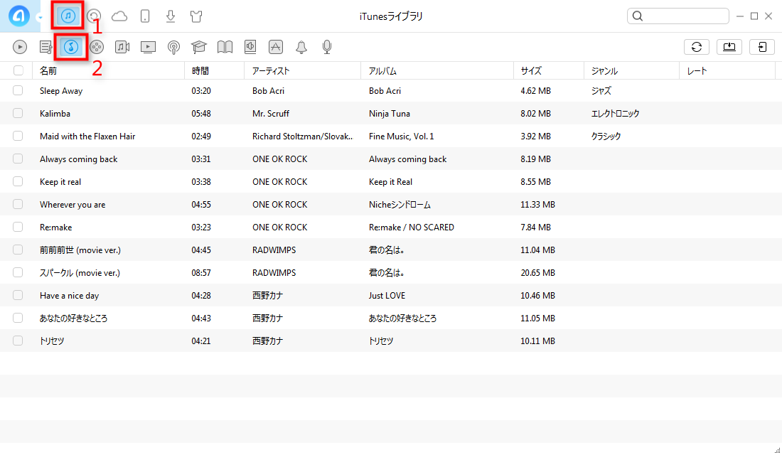Screen dimensions: 782x455
Task: Check the box for Kalimba
Action: point(18,113)
